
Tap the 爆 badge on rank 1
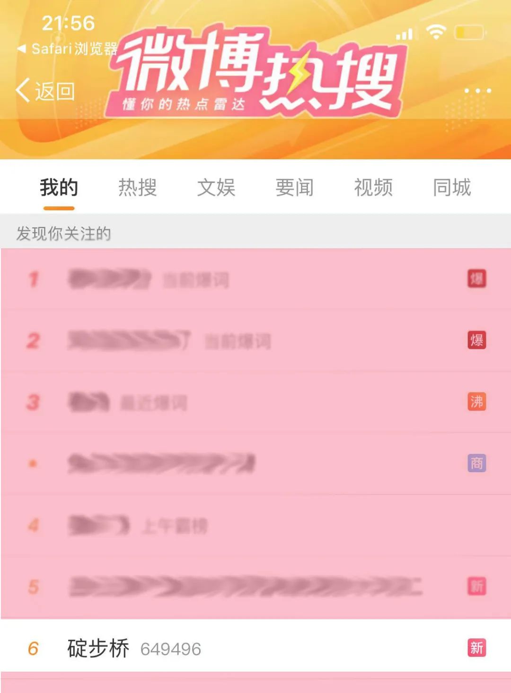[476, 279]
